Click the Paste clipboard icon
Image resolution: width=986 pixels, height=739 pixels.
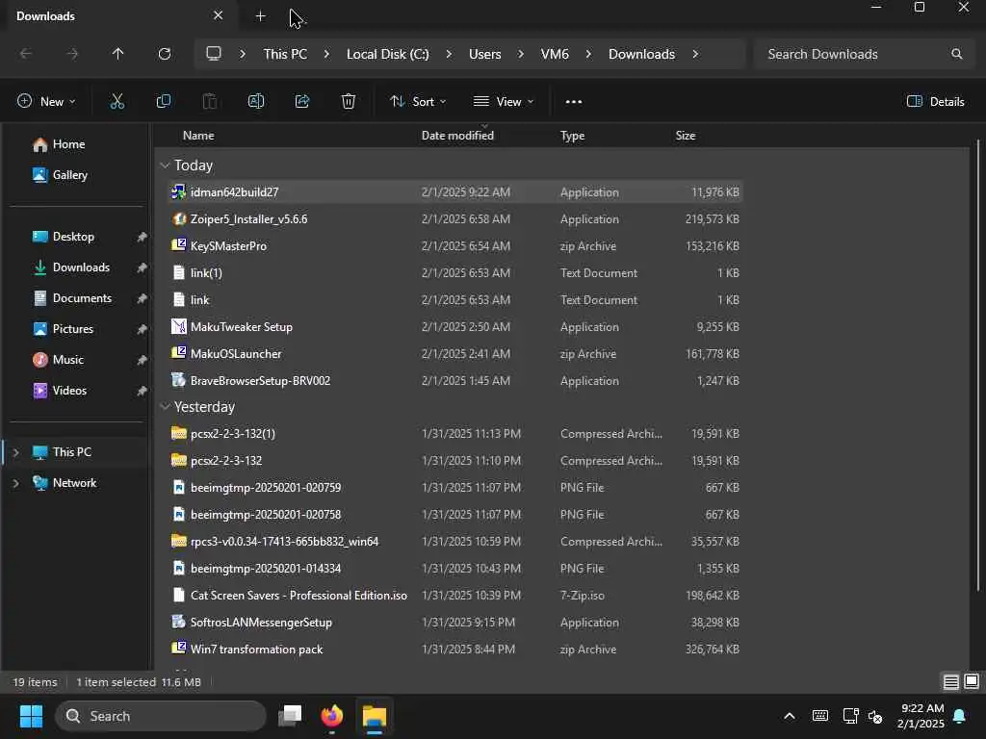(x=209, y=101)
